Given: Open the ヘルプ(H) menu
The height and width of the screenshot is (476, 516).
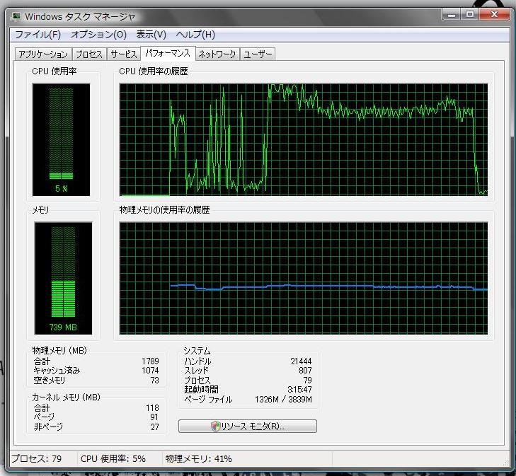Looking at the screenshot, I should [195, 34].
